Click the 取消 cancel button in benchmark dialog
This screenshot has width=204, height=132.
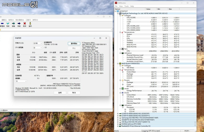(74, 93)
